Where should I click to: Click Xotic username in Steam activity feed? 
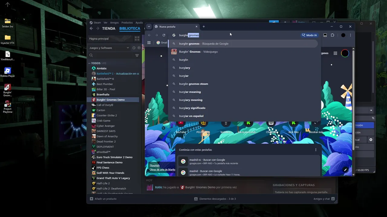(x=158, y=187)
